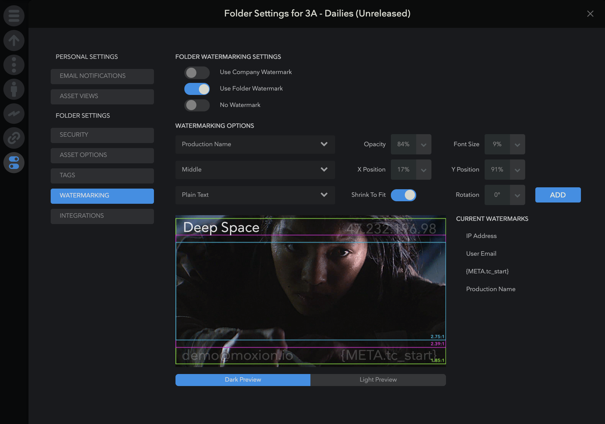605x424 pixels.
Task: Click the settings toggles icon in sidebar
Action: [x=14, y=163]
